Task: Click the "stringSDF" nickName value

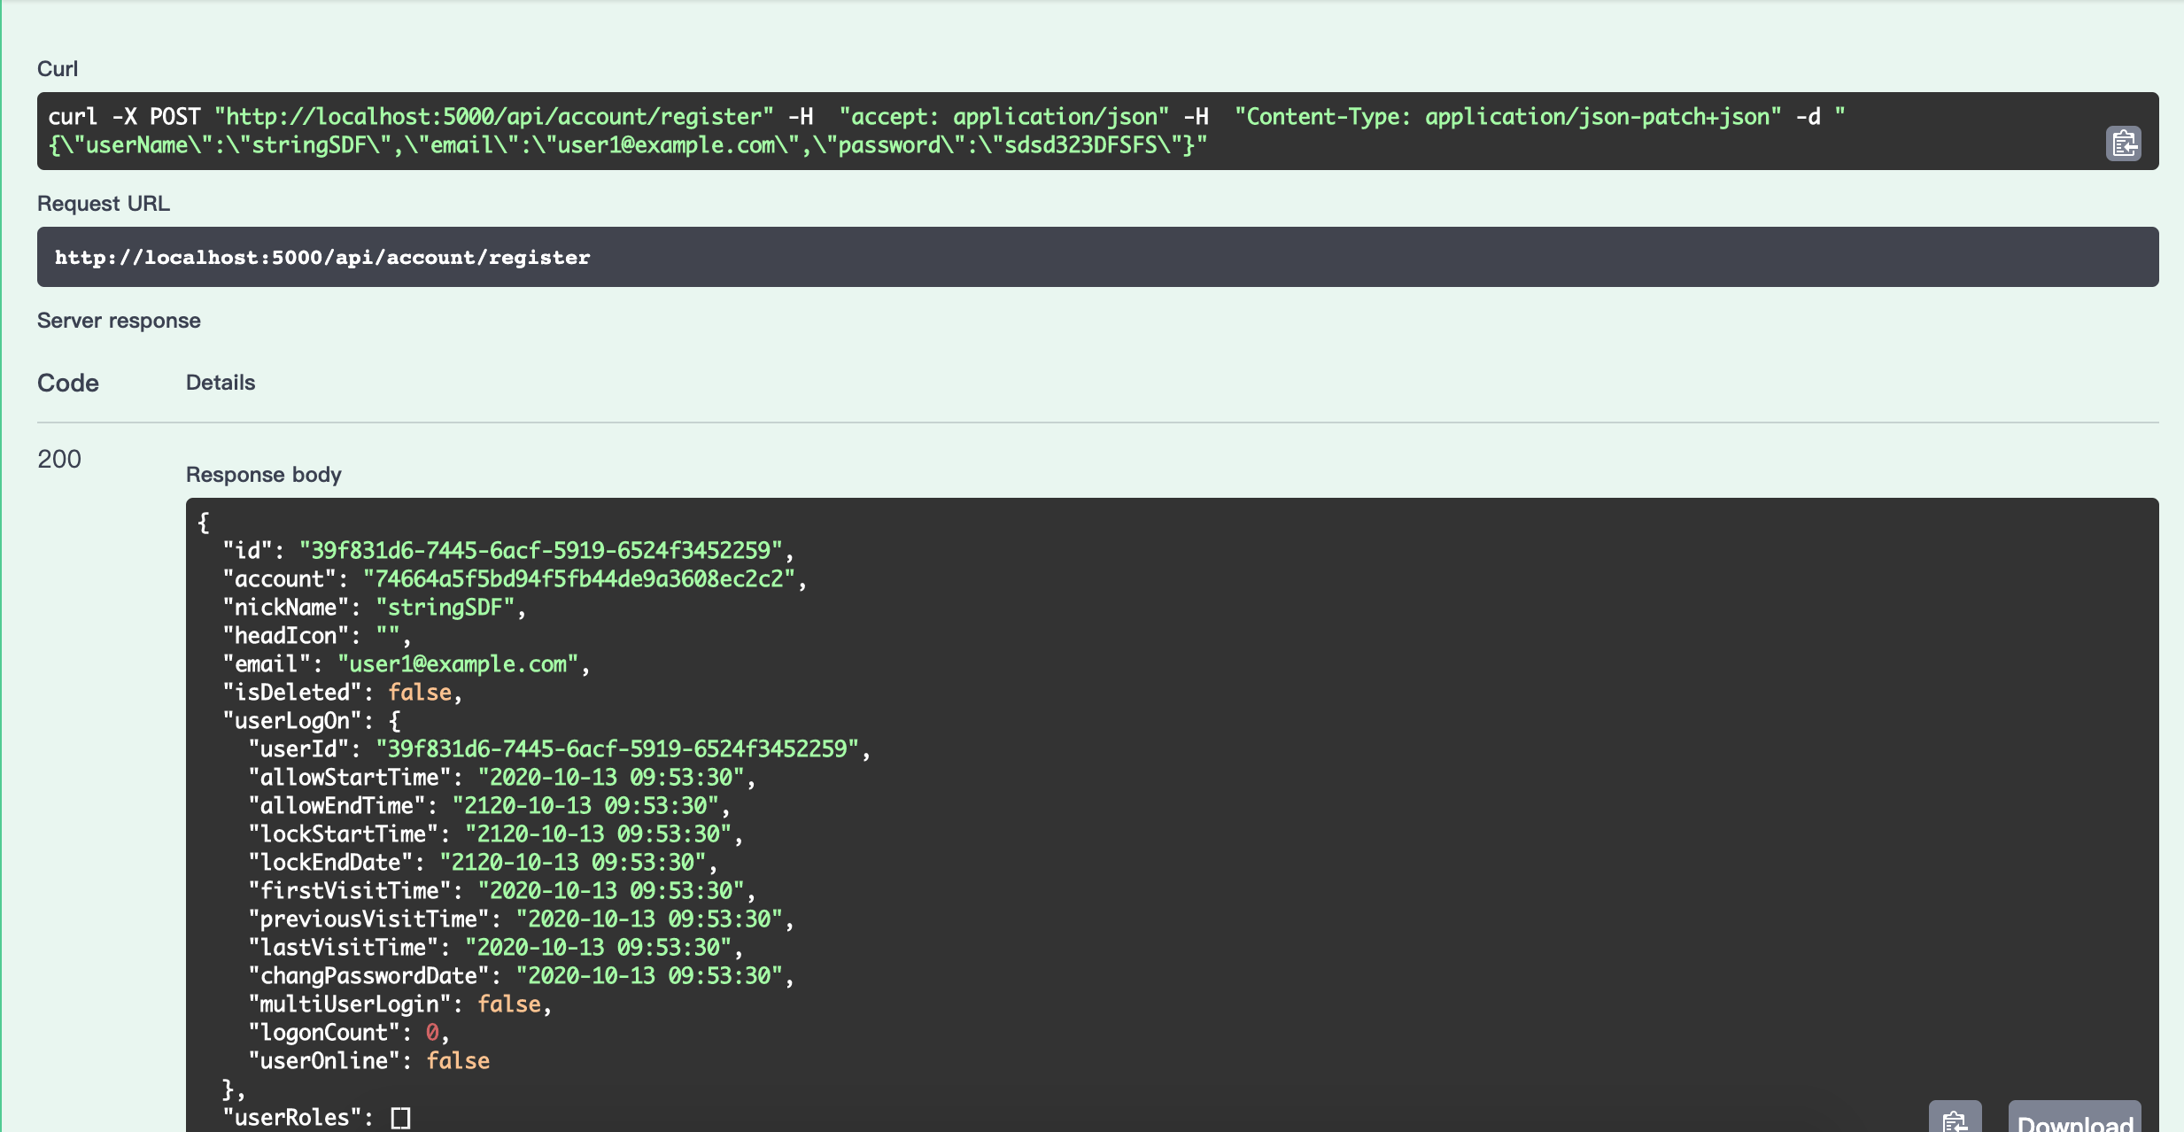Action: [x=445, y=608]
